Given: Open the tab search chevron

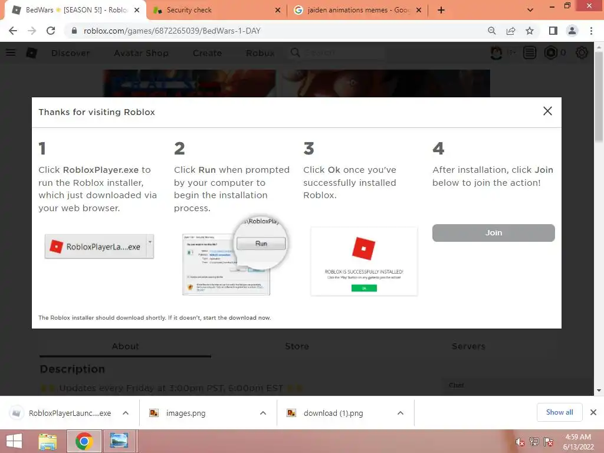Looking at the screenshot, I should 530,10.
